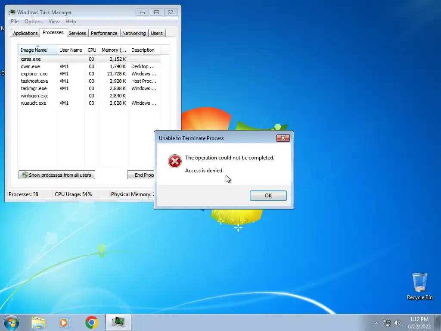Screen dimensions: 441x331
Task: Click the Show Desktop strip on taskbar
Action: pyautogui.click(x=438, y=322)
